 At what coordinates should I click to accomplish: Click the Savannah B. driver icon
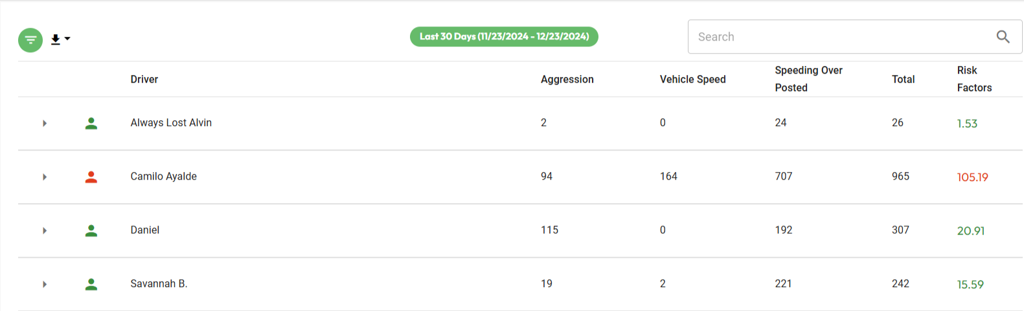(x=91, y=284)
